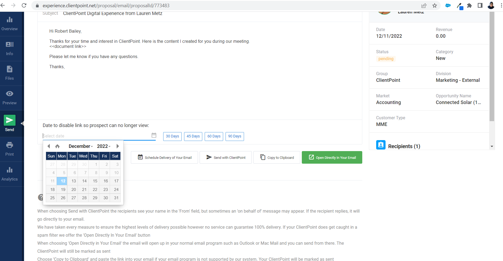This screenshot has width=503, height=261.
Task: Pick December 25 in the calendar
Action: click(51, 198)
